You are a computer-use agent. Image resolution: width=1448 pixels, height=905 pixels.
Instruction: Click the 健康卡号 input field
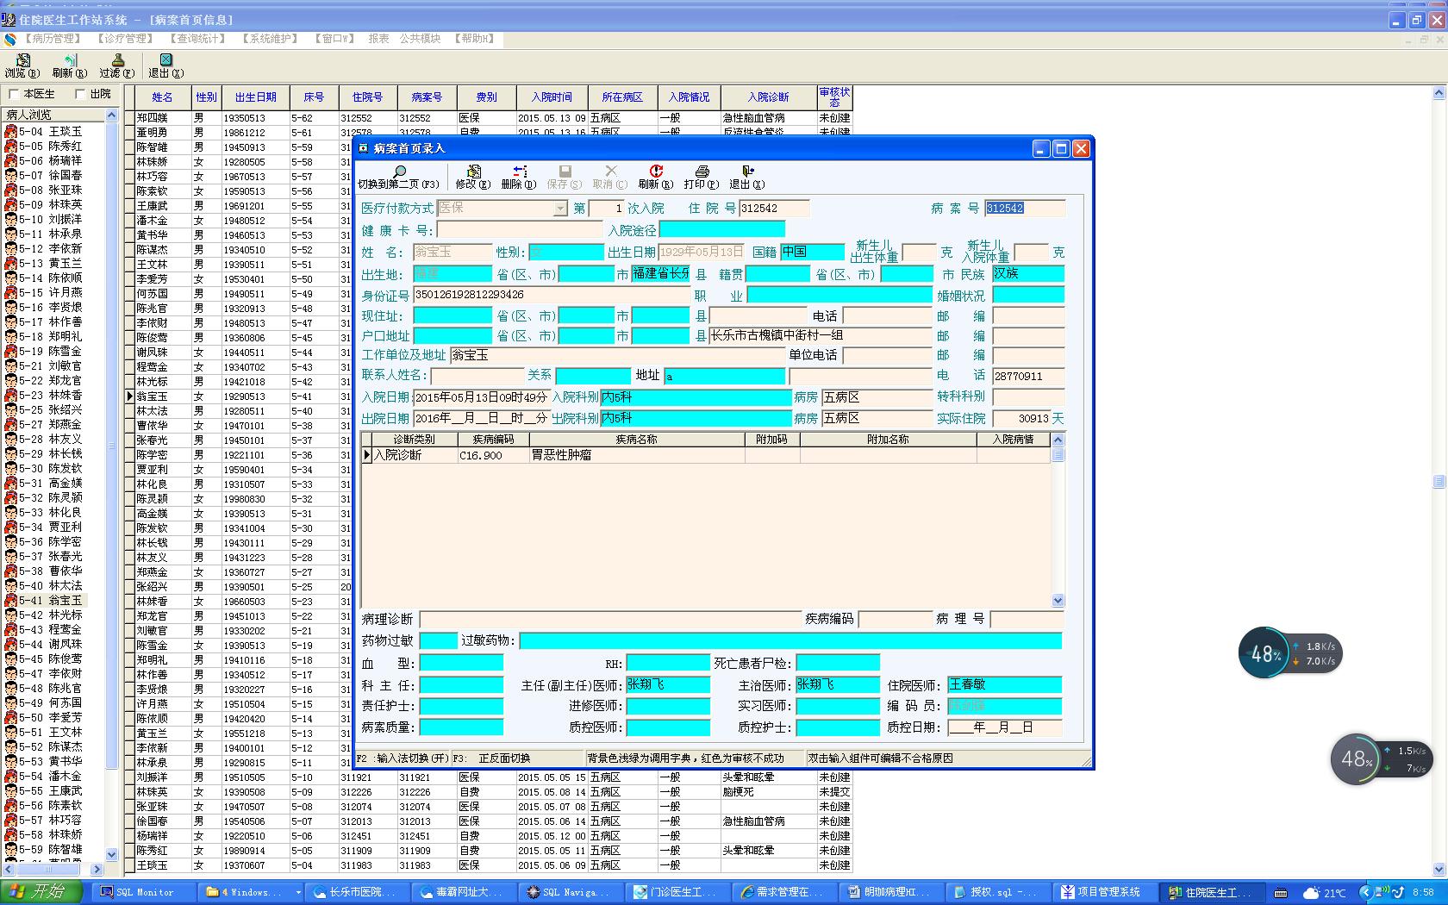point(520,230)
